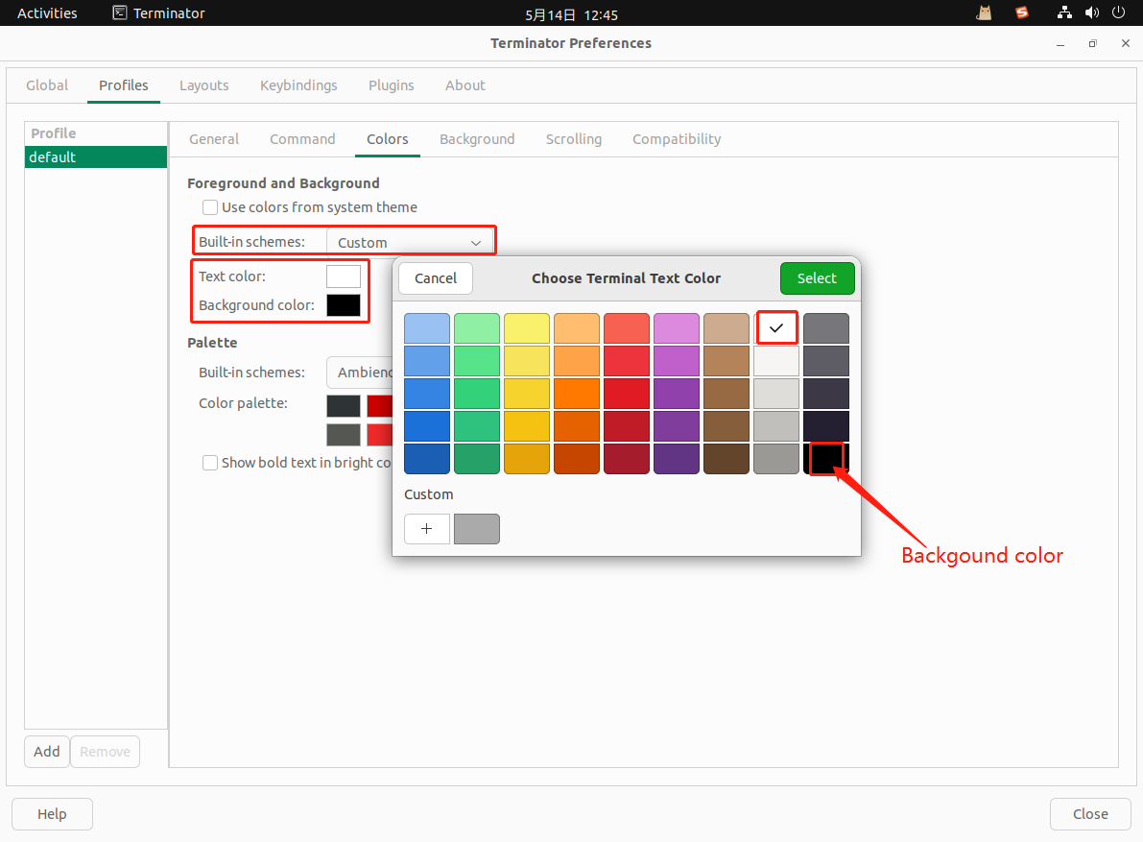Switch to the Global tab

[47, 85]
